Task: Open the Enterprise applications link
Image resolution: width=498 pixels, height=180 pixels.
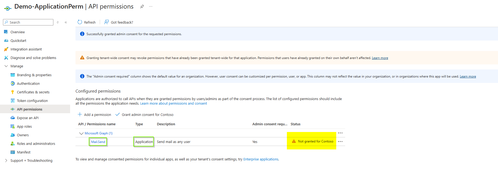Action: pos(261,159)
